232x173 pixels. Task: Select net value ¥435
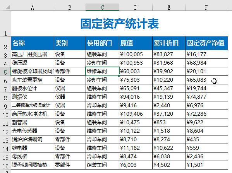[207, 140]
